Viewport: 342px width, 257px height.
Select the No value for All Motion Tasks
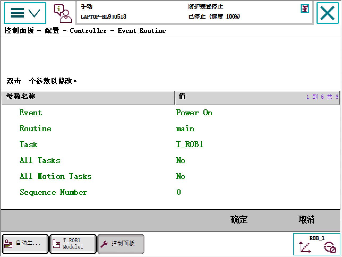click(x=181, y=176)
